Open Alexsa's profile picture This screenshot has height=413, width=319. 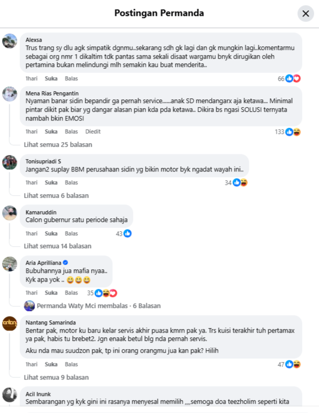coord(10,41)
